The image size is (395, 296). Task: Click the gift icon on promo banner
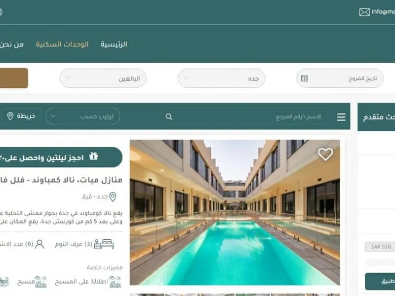[x=94, y=156]
